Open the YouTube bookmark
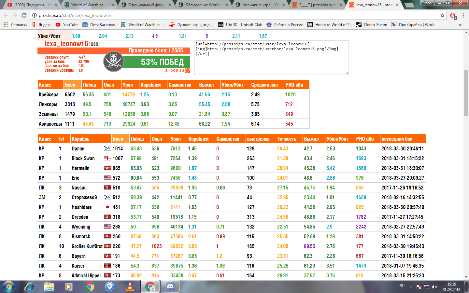The height and width of the screenshot is (293, 469). point(67,25)
